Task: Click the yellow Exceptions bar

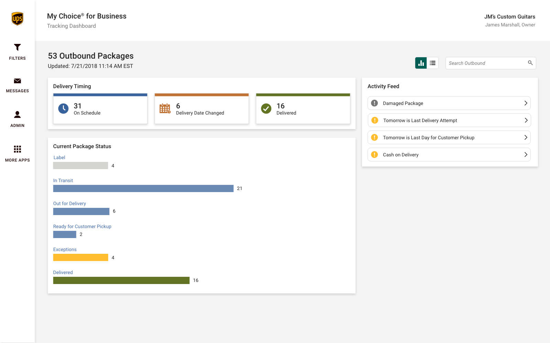Action: (x=80, y=258)
